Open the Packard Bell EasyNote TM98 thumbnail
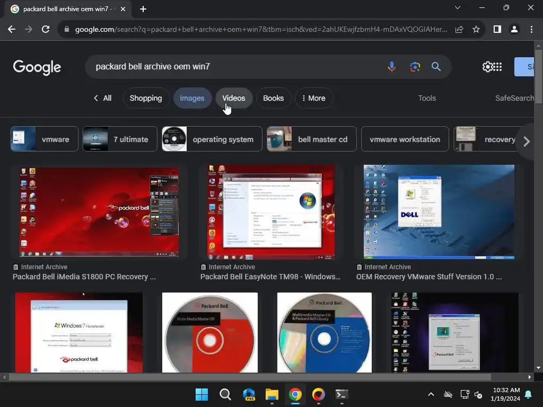Image resolution: width=543 pixels, height=407 pixels. click(271, 212)
